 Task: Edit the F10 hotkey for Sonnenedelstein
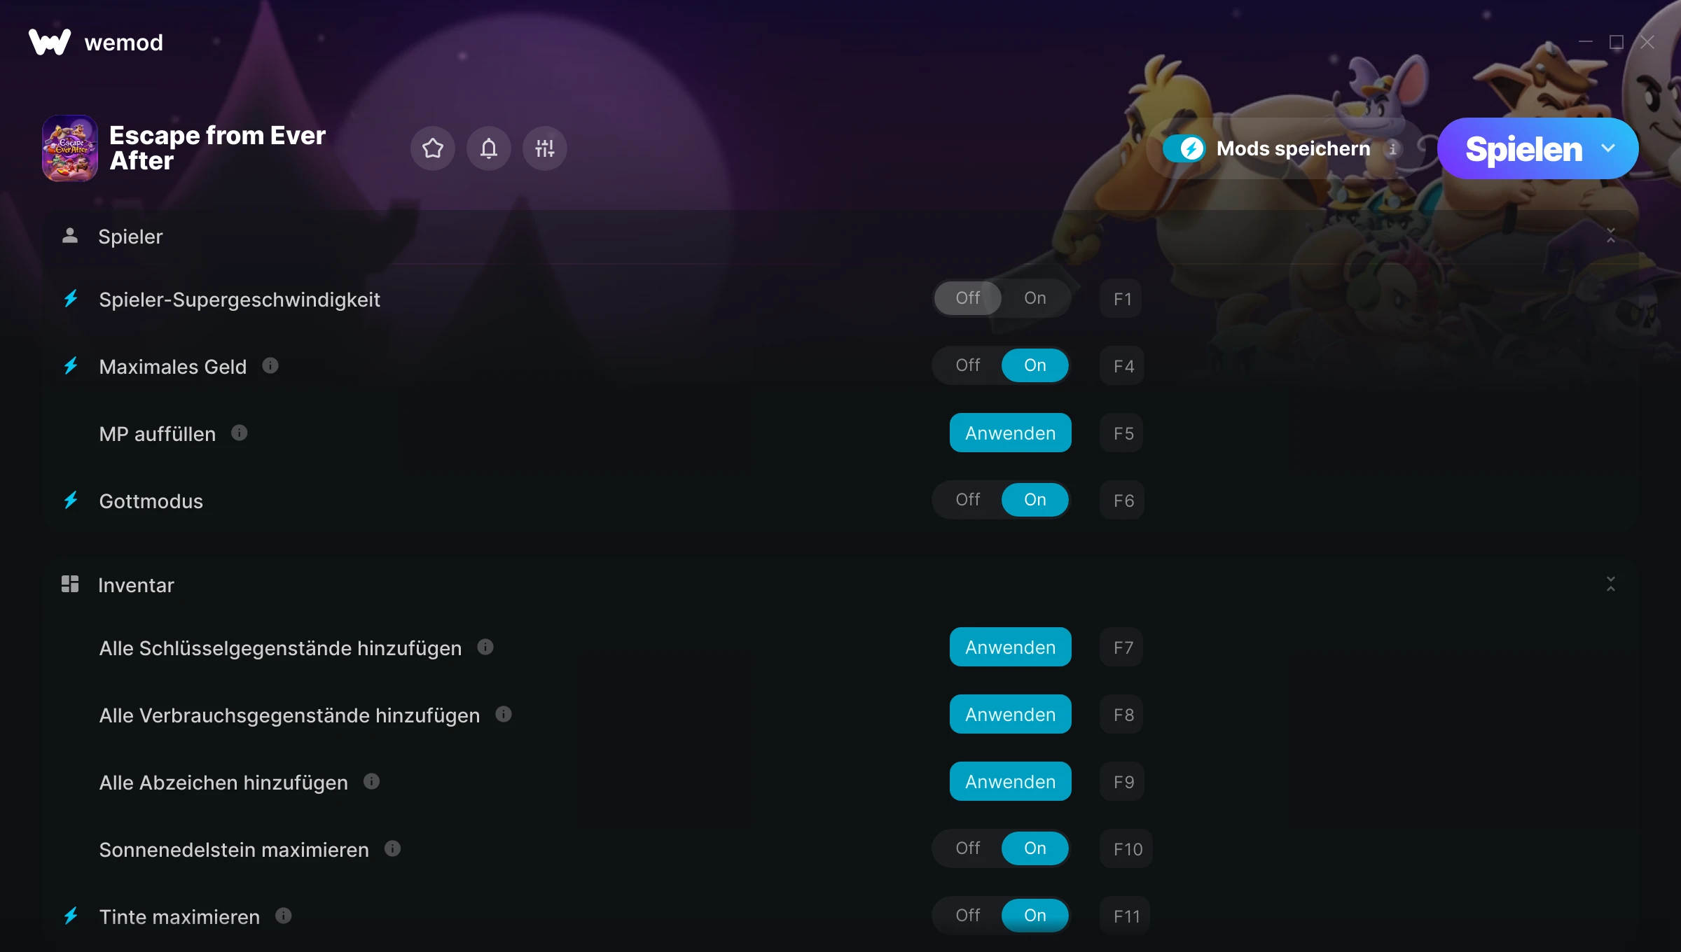pos(1127,848)
